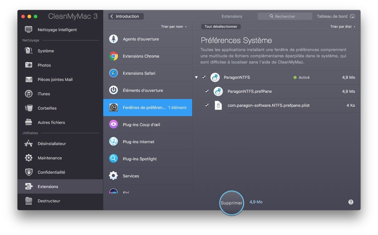This screenshot has width=378, height=235.
Task: Click the Confidentialité shield icon
Action: click(29, 172)
